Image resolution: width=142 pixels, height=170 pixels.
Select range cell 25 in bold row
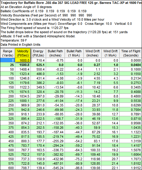pyautogui.click(x=7, y=65)
